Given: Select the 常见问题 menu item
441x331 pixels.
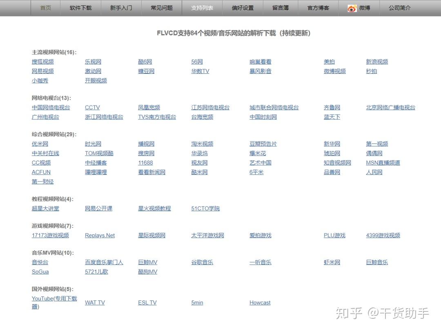Looking at the screenshot, I should click(x=161, y=8).
